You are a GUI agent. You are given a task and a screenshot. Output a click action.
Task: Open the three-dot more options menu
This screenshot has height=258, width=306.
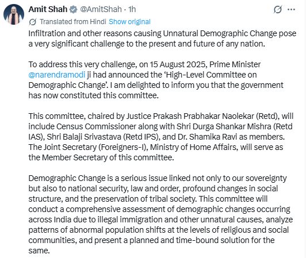point(291,9)
